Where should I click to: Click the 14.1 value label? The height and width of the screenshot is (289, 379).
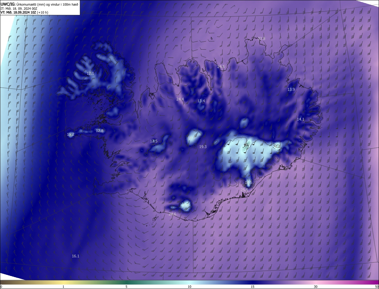pos(301,119)
